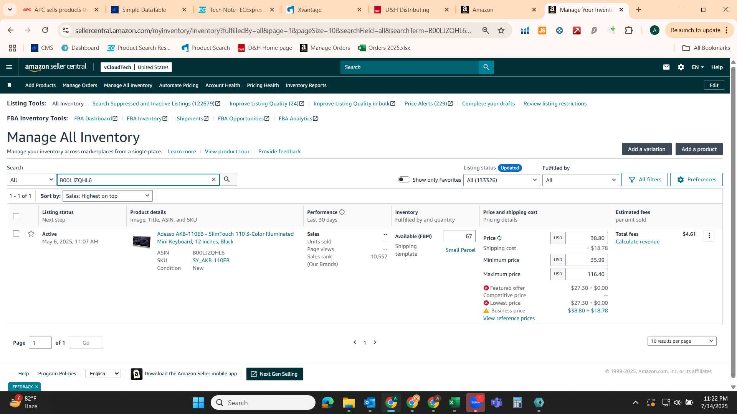Favorite the Adesso keyboard listing star
737x414 pixels.
pos(31,233)
